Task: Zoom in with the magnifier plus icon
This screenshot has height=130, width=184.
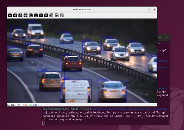Action: point(41,15)
